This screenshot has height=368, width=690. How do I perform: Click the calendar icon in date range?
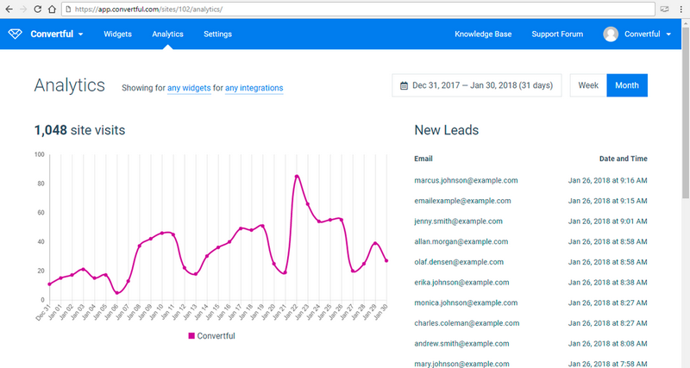404,85
